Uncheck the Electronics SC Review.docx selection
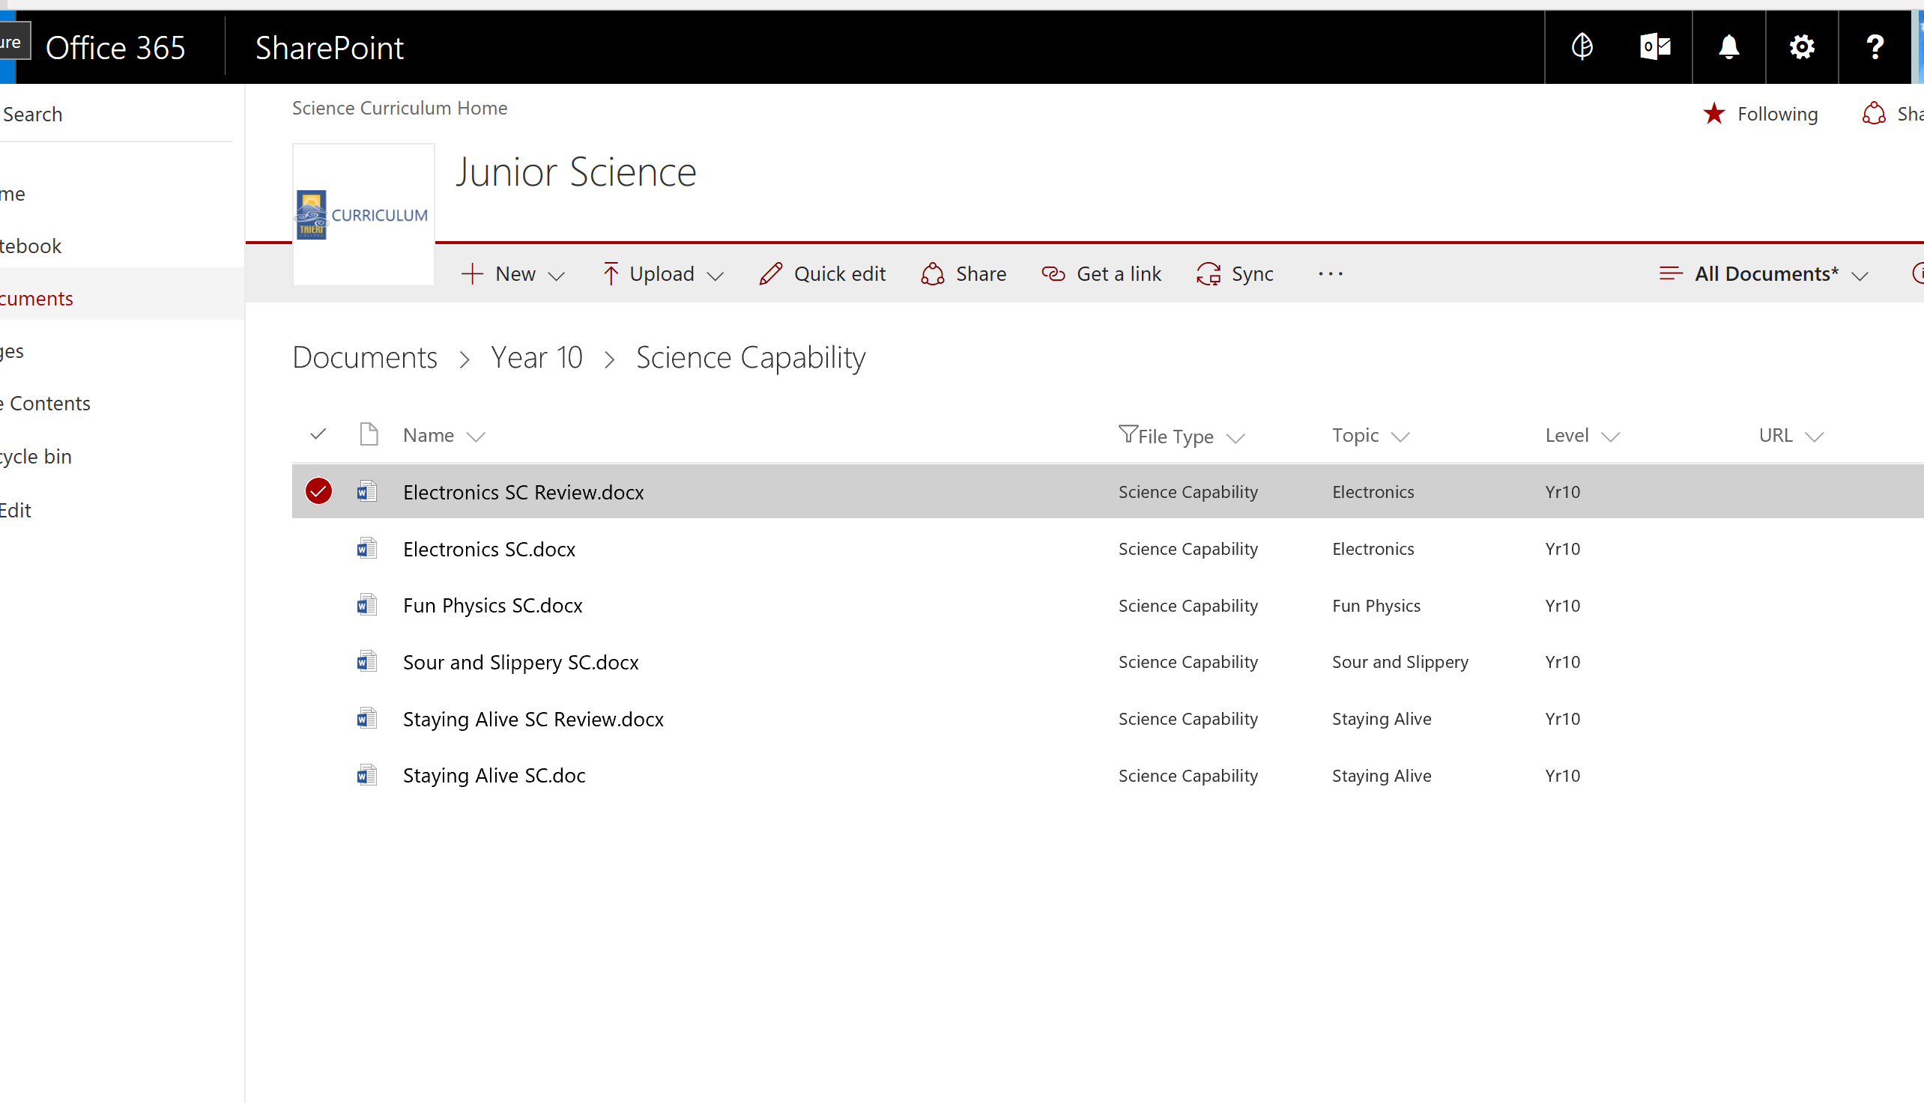 (x=318, y=492)
